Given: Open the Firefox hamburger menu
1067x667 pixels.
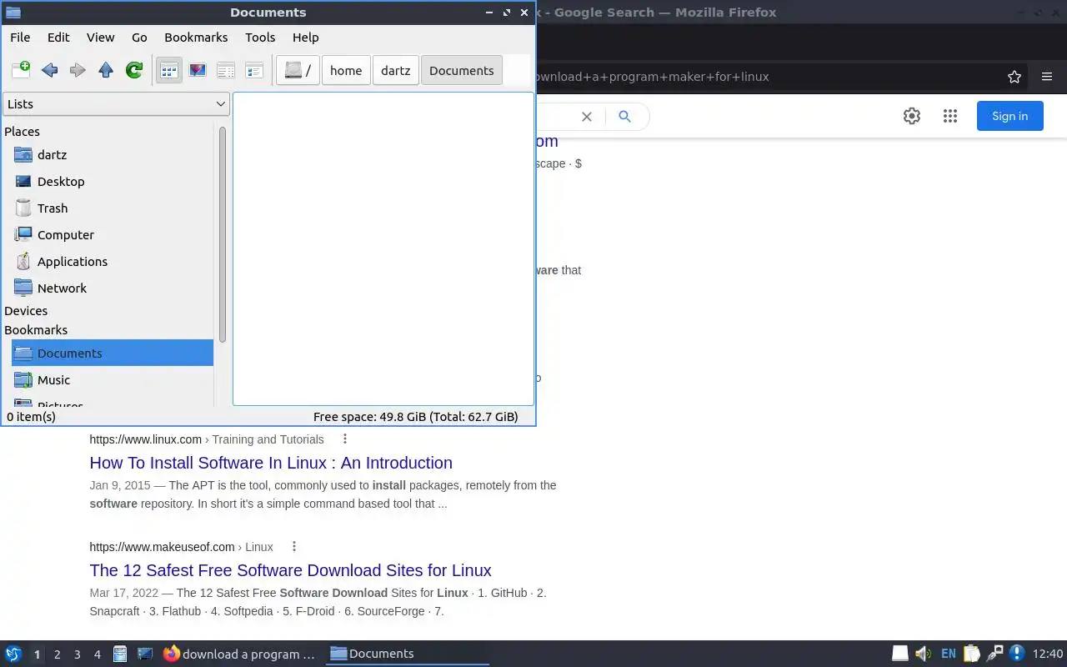Looking at the screenshot, I should click(x=1047, y=77).
